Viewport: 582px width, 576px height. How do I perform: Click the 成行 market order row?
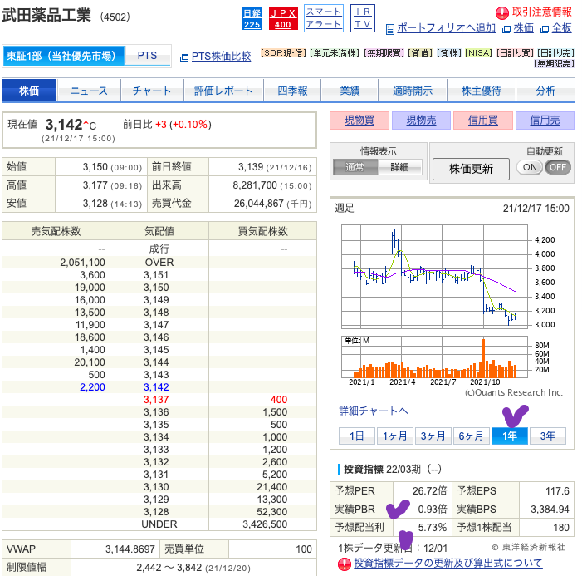coord(159,249)
